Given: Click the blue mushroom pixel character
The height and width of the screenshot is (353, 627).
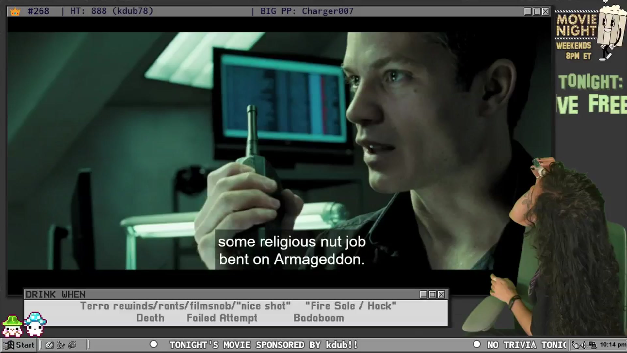Looking at the screenshot, I should (x=35, y=324).
